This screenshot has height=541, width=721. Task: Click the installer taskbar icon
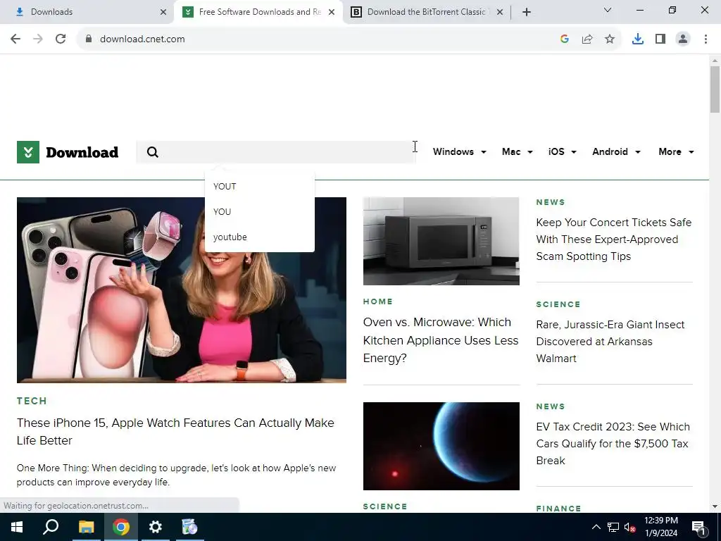coord(189,527)
